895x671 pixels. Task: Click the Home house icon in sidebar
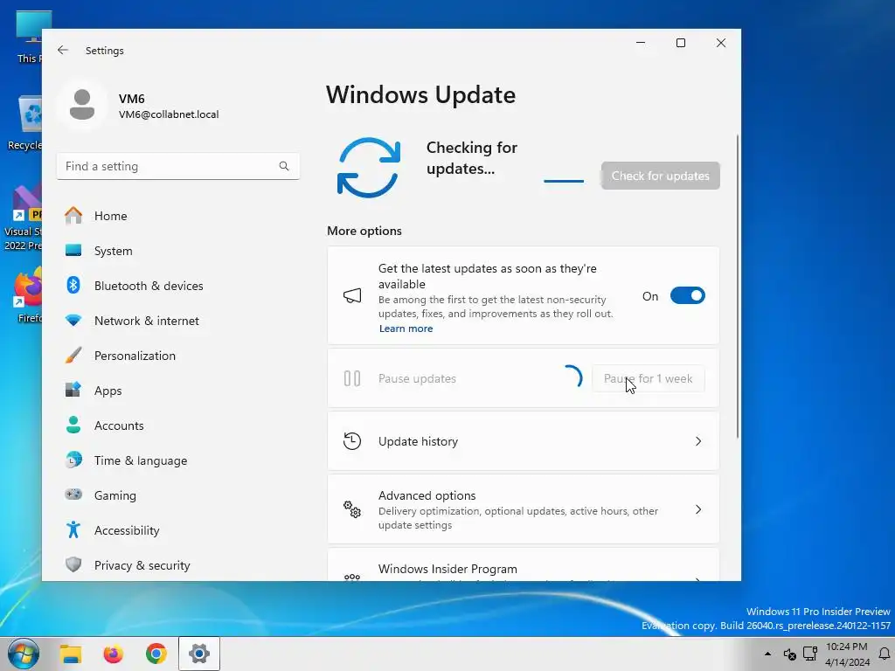click(x=73, y=216)
